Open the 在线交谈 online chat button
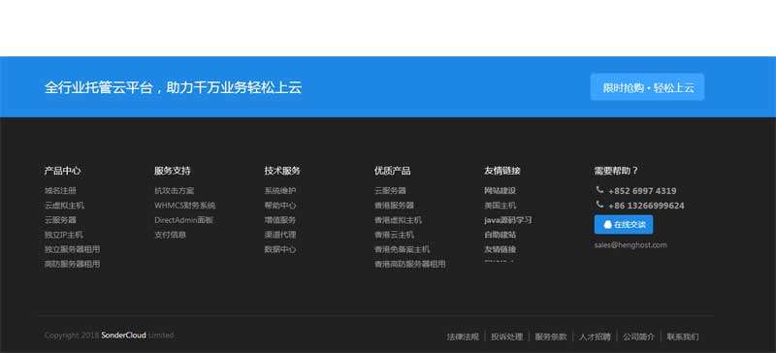The image size is (776, 353). coord(624,225)
